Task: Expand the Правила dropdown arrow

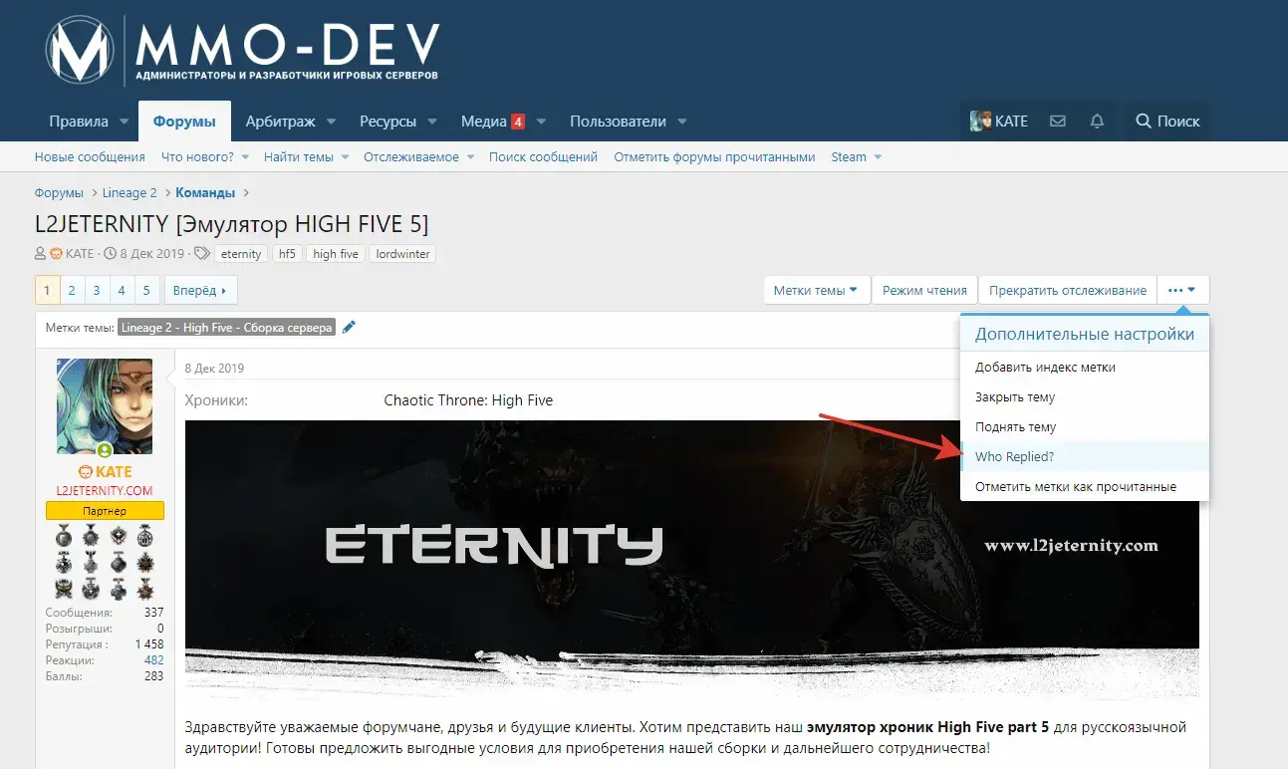Action: pyautogui.click(x=125, y=122)
